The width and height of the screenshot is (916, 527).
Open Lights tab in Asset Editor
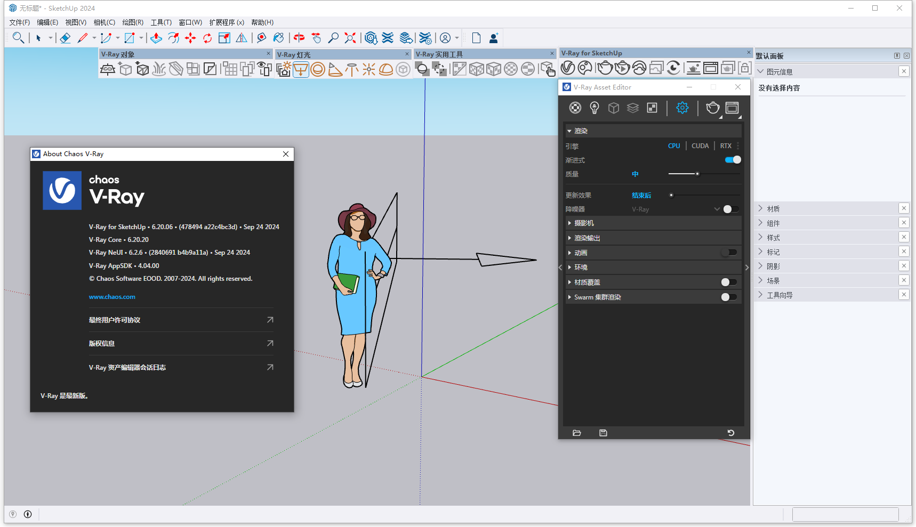point(594,108)
